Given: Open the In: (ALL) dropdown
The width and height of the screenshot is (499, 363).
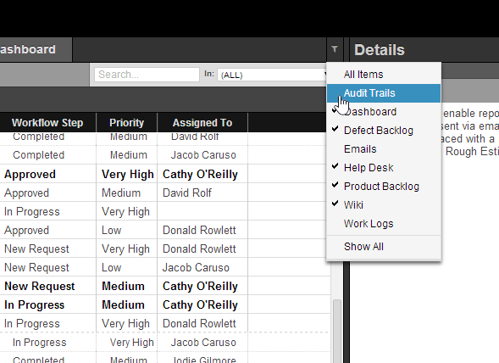Looking at the screenshot, I should coord(272,75).
